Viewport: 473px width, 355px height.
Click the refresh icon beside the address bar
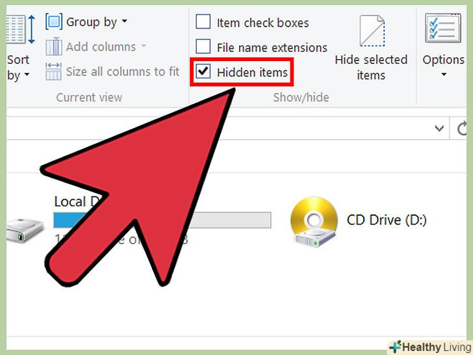[x=461, y=129]
